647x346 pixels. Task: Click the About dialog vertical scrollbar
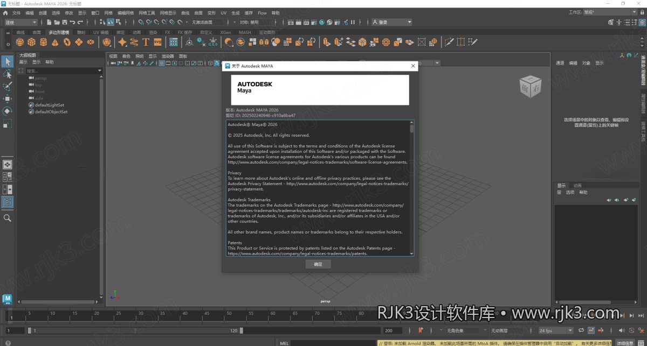coord(412,188)
